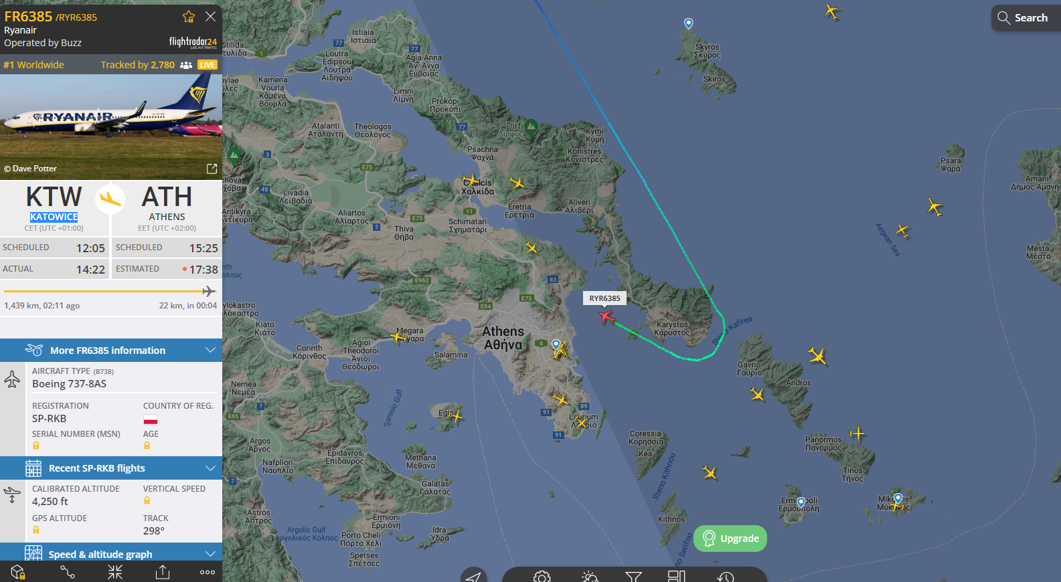
Task: Click the KATOWICE airport link
Action: click(54, 217)
